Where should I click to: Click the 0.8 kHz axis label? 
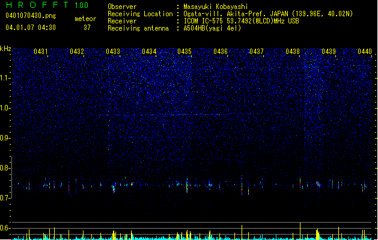(x=5, y=168)
